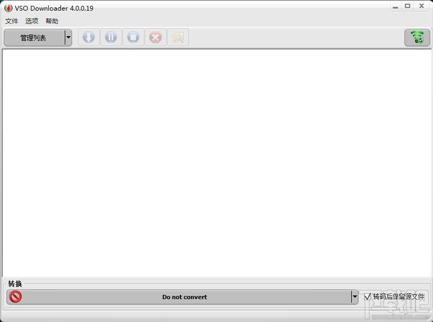433x322 pixels.
Task: Expand the conversion profile dropdown arrow
Action: (x=355, y=297)
